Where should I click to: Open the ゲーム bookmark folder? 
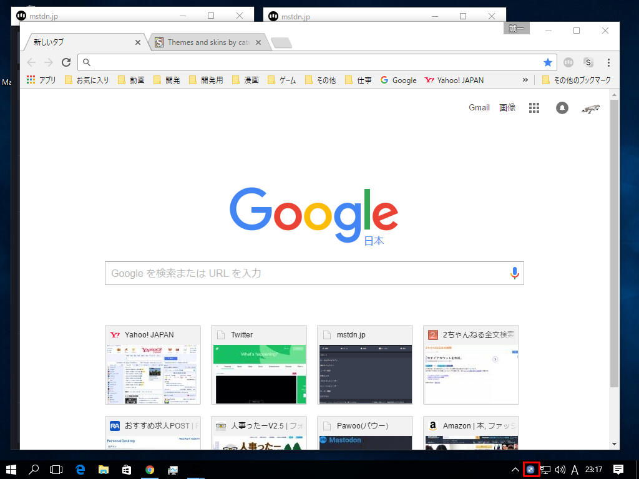(281, 80)
